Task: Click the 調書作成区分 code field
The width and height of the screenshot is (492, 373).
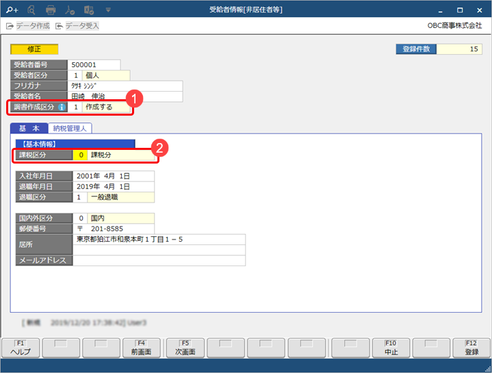Action: coord(75,107)
